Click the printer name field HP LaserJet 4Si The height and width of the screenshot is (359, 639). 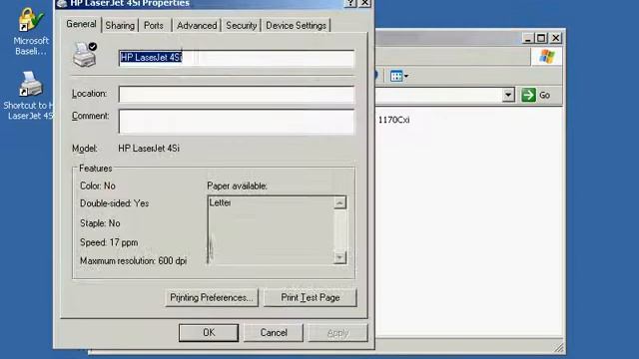pyautogui.click(x=237, y=58)
